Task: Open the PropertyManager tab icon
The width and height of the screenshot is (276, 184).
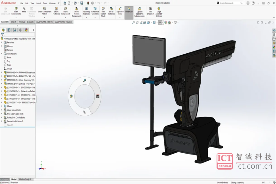Action: pos(9,30)
